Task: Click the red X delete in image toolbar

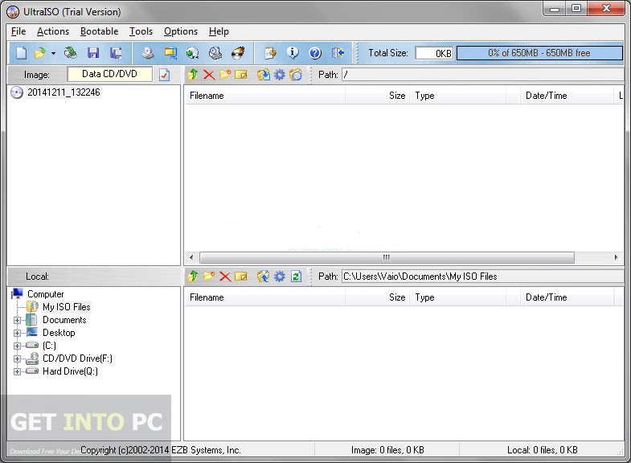Action: pos(209,75)
